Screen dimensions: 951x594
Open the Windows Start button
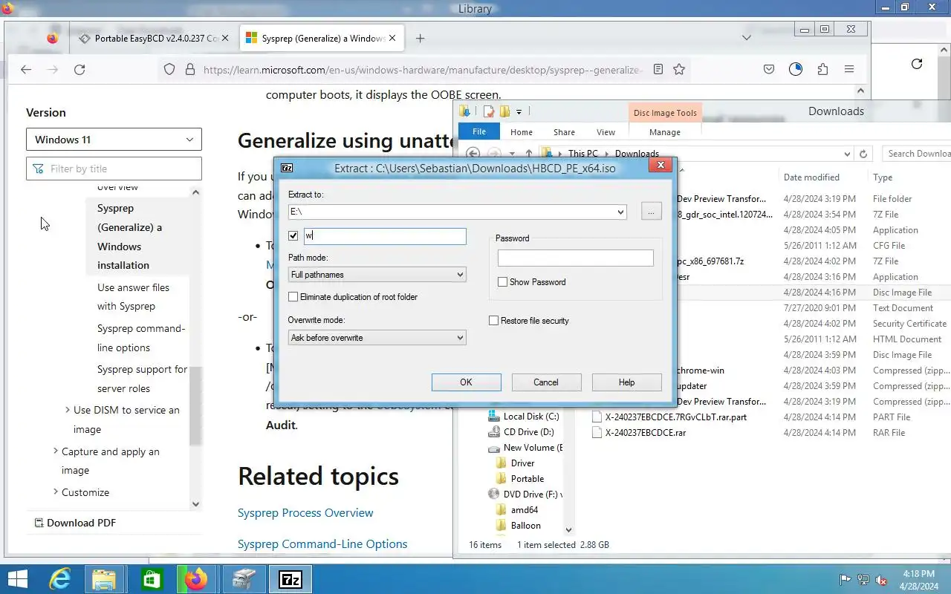(x=18, y=579)
